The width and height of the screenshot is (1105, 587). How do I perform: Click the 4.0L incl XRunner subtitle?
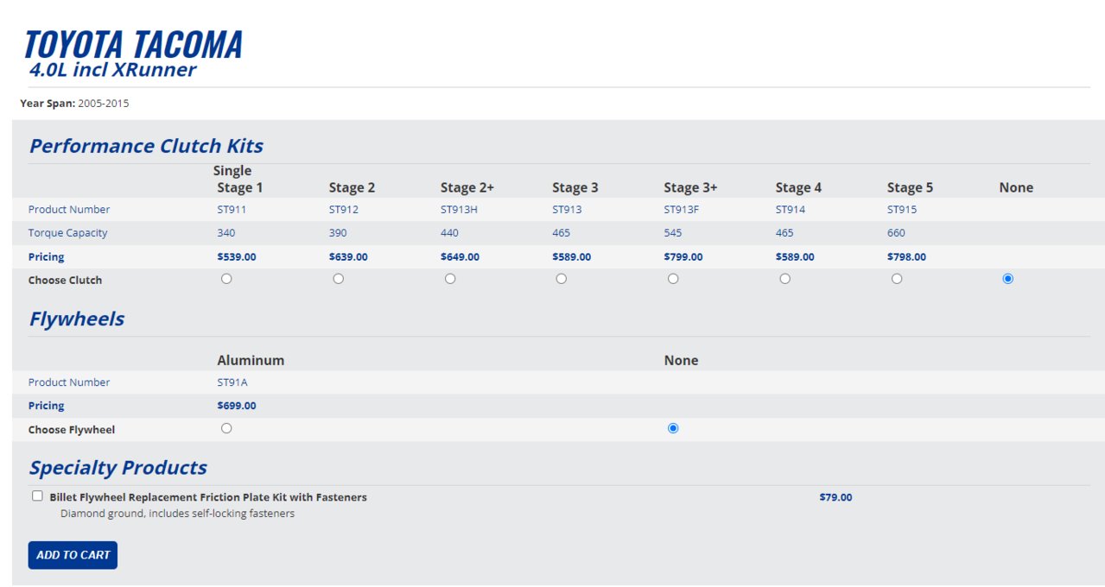pyautogui.click(x=112, y=70)
